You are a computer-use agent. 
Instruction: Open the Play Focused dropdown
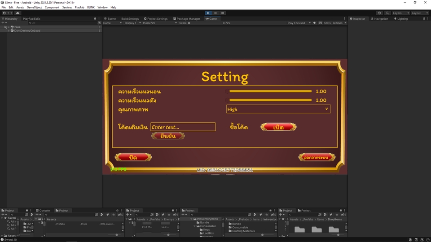(x=298, y=23)
